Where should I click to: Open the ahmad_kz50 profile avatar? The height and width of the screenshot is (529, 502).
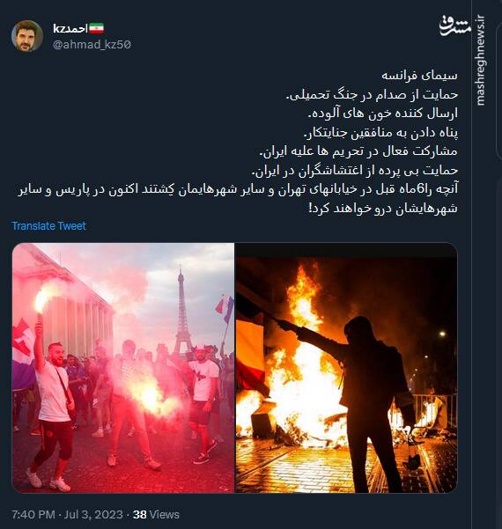click(x=27, y=36)
